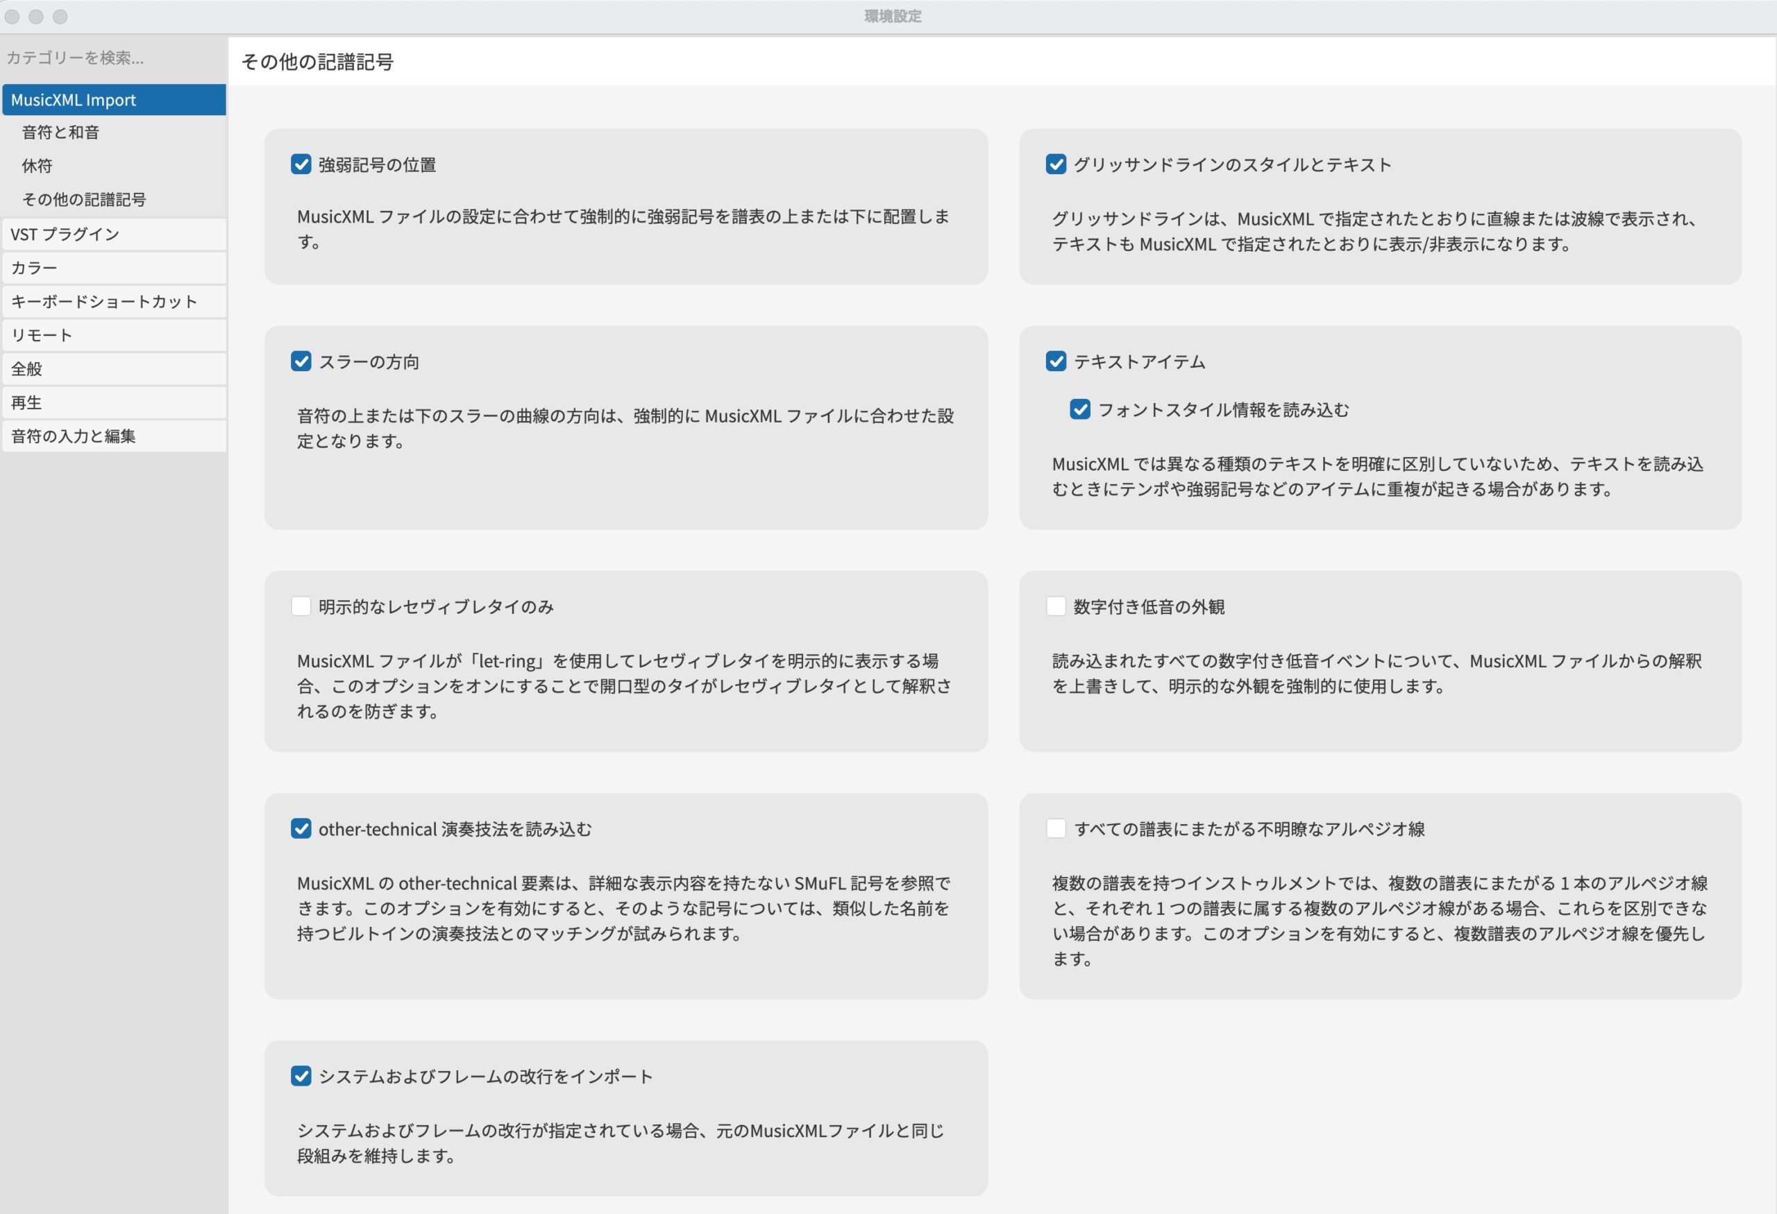Go to 休符 subsection
Screen dimensions: 1777x1214
click(37, 166)
